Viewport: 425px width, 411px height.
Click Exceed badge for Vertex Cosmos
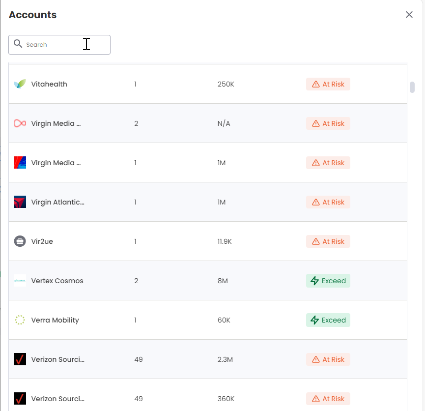point(328,281)
